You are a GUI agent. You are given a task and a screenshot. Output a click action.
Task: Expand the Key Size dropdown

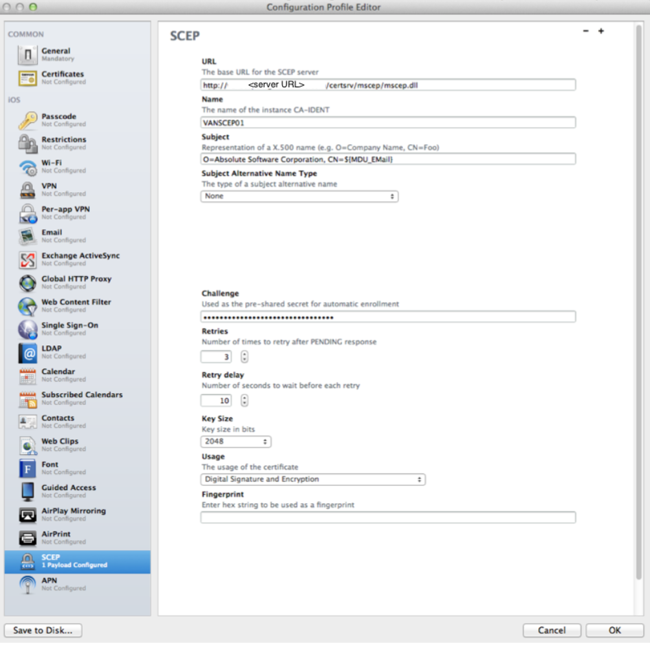pyautogui.click(x=236, y=442)
